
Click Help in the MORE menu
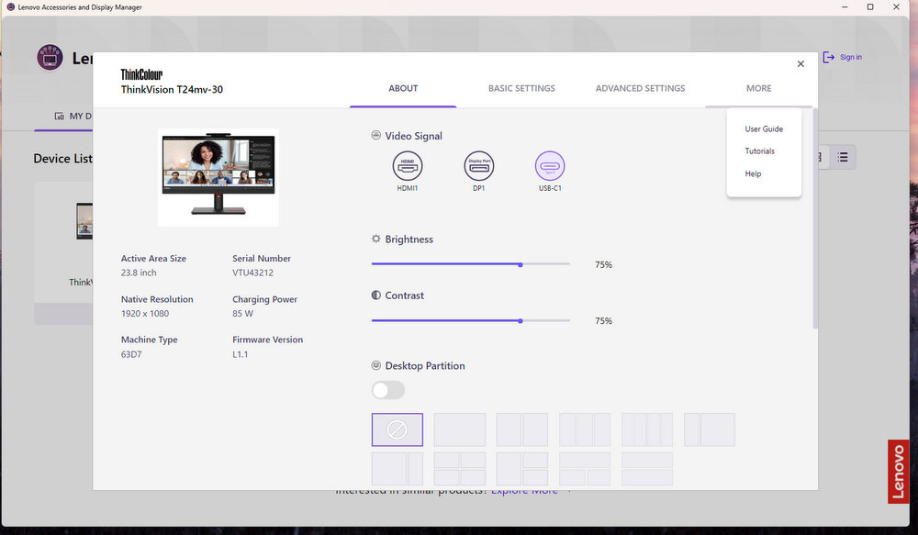[753, 174]
